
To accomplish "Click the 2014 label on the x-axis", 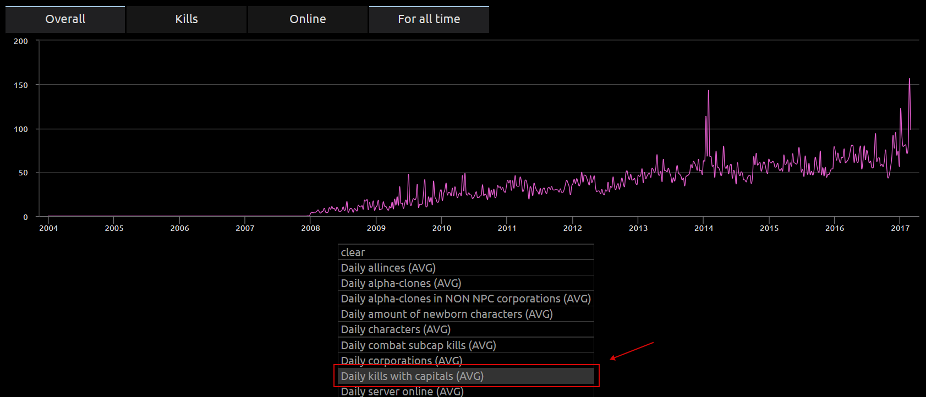I will pyautogui.click(x=704, y=228).
